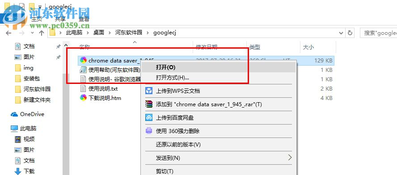Select googlecj in the address breadcrumb
This screenshot has width=397, height=175.
tap(165, 33)
